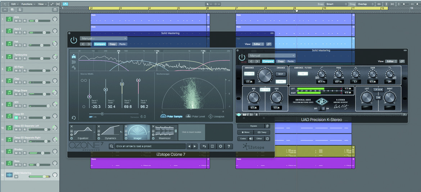421x192 pixels.
Task: Click the Kick track instrument icon
Action: coord(9,19)
